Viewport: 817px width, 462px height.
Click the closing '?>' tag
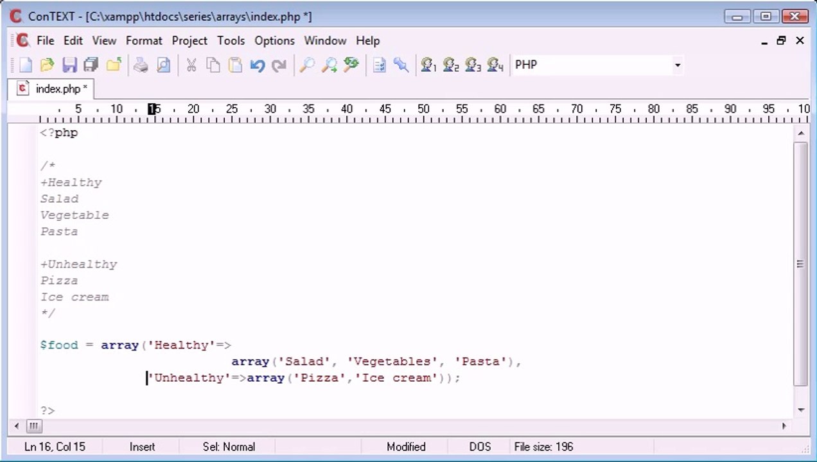[x=48, y=411]
